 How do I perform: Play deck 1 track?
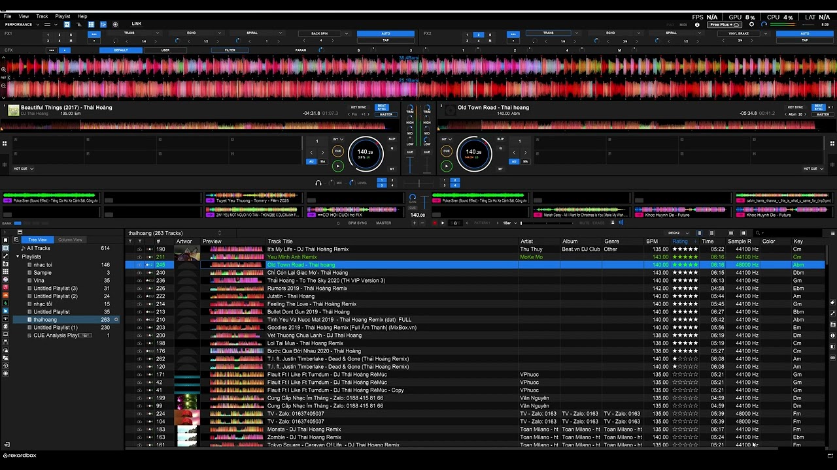(338, 166)
